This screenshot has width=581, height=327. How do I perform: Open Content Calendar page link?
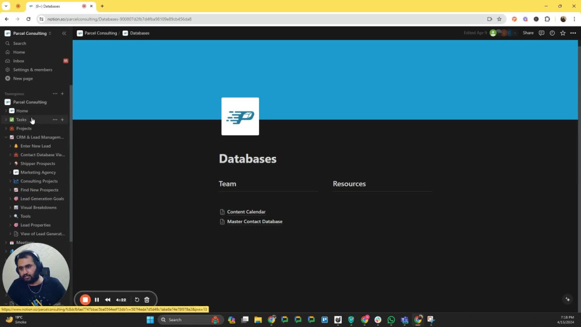(x=246, y=212)
